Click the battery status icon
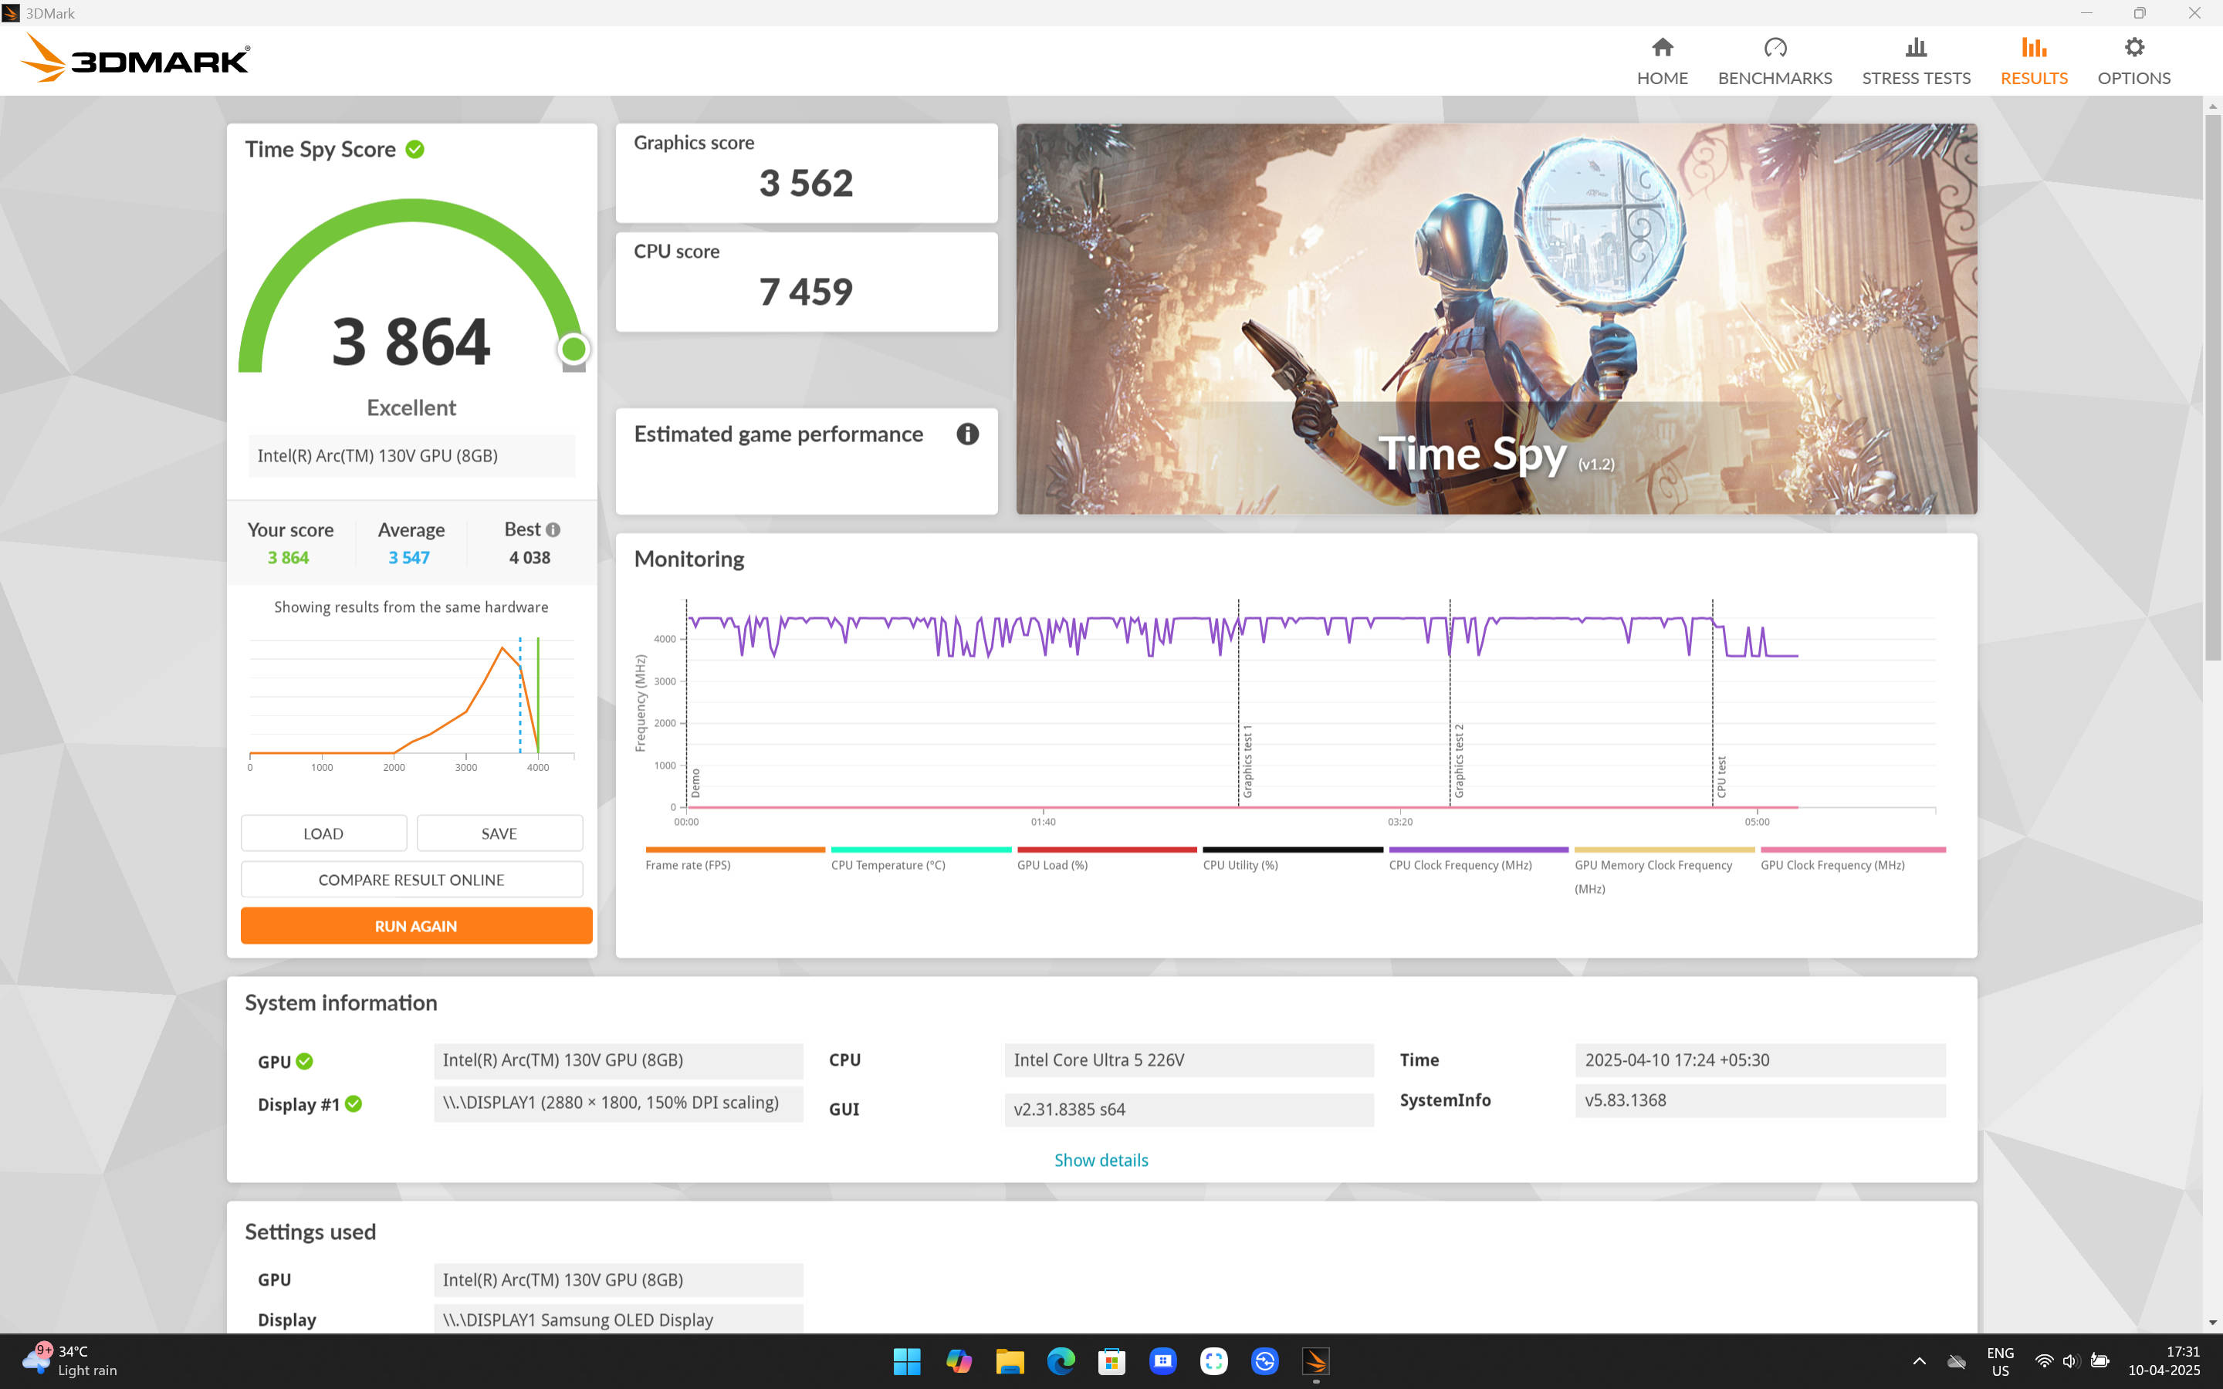Screen dimensions: 2223x1389 click(2099, 1360)
